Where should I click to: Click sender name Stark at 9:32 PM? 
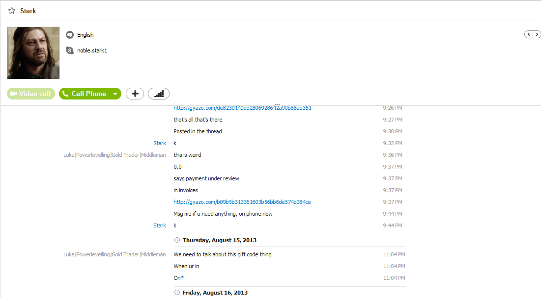pyautogui.click(x=160, y=143)
